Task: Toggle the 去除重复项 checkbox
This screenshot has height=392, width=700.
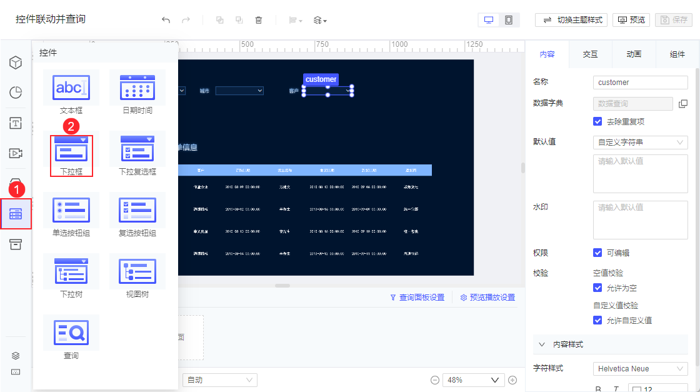Action: click(597, 121)
